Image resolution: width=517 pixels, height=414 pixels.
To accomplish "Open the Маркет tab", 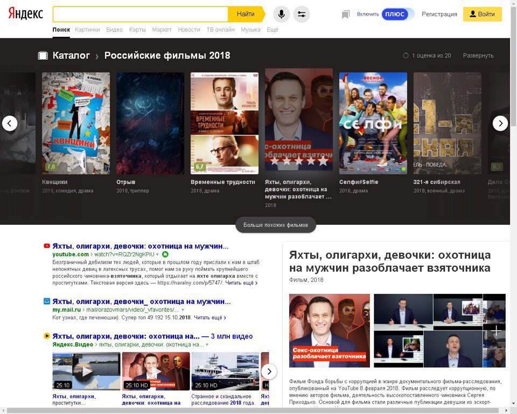I will pyautogui.click(x=162, y=30).
